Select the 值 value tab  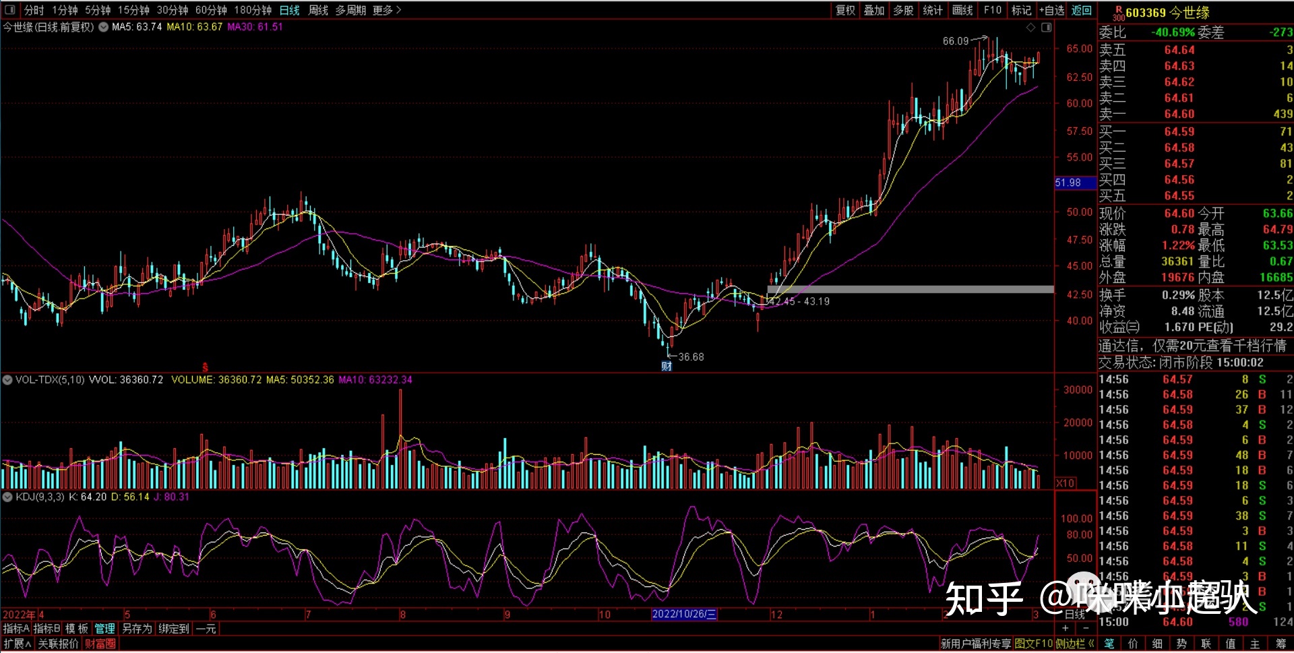(x=1231, y=644)
